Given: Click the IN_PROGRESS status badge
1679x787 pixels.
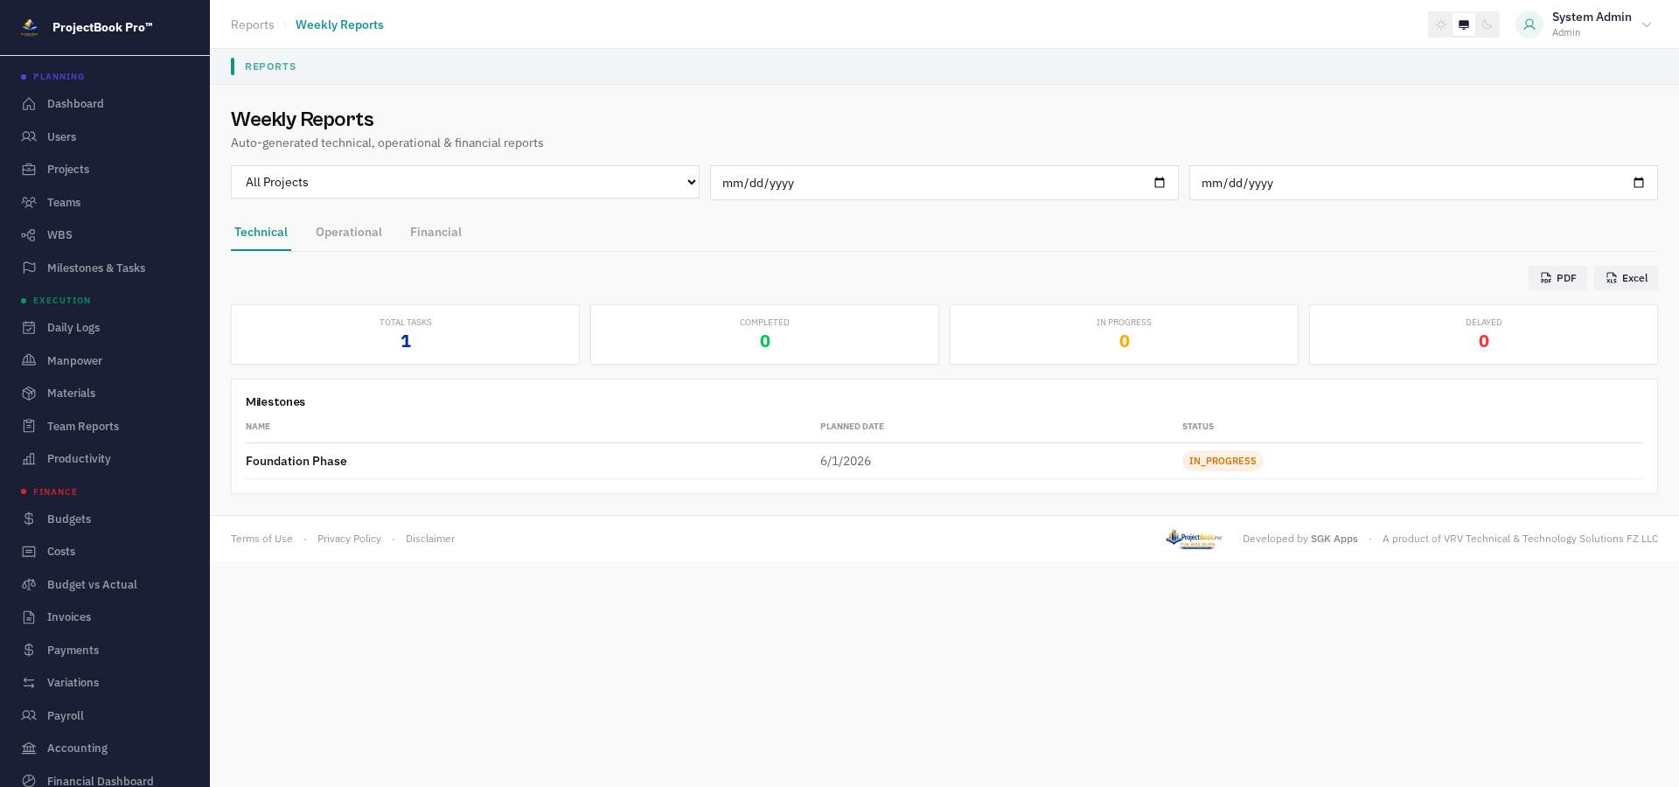Looking at the screenshot, I should 1223,461.
